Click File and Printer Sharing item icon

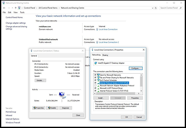click(x=98, y=78)
